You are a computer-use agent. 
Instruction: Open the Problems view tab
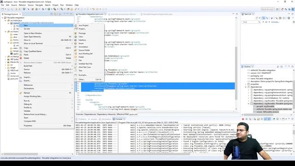pyautogui.click(x=82, y=119)
